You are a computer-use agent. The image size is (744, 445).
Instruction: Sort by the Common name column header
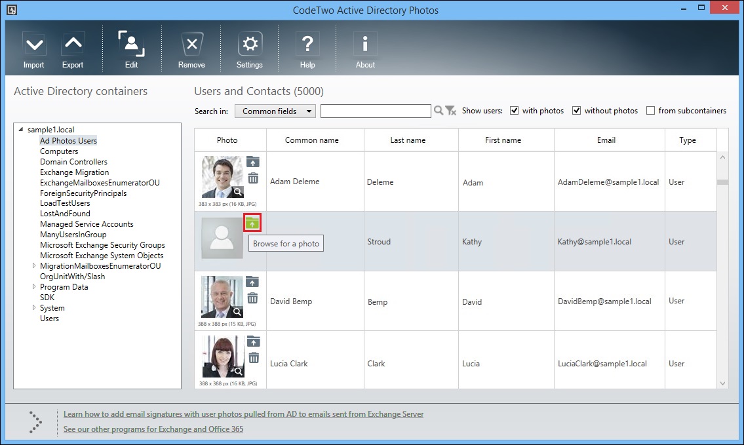315,140
